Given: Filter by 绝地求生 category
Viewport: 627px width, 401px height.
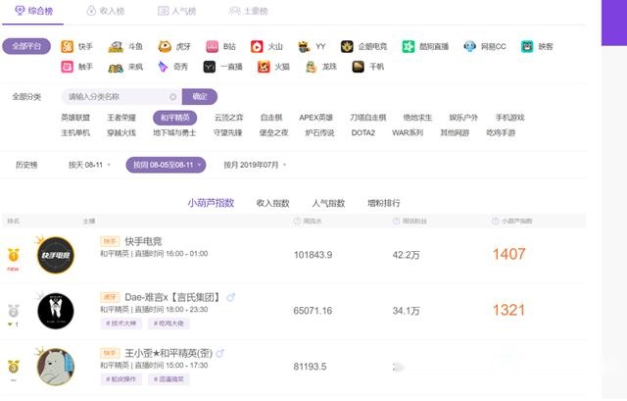Looking at the screenshot, I should (x=417, y=118).
